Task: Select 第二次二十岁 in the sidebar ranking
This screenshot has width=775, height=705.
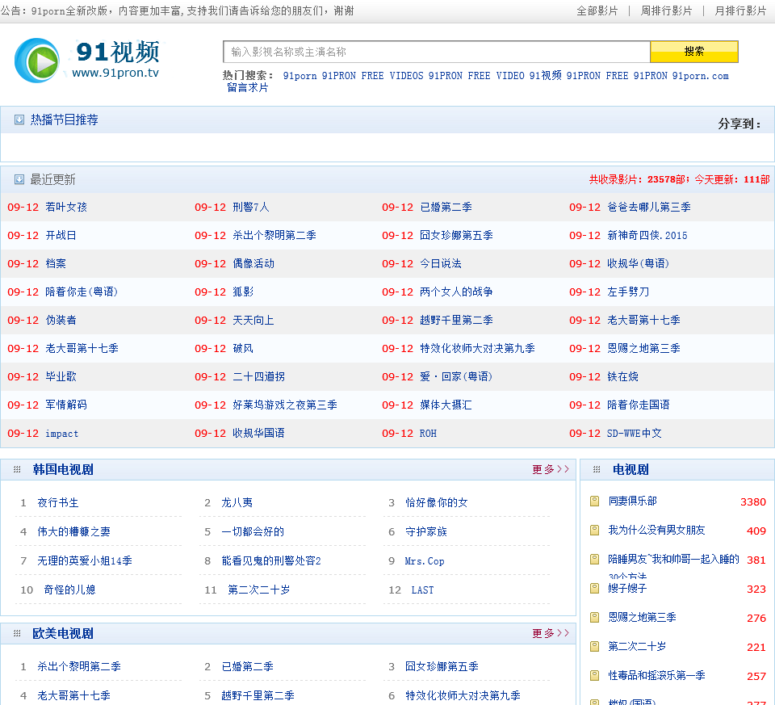Action: (x=637, y=647)
